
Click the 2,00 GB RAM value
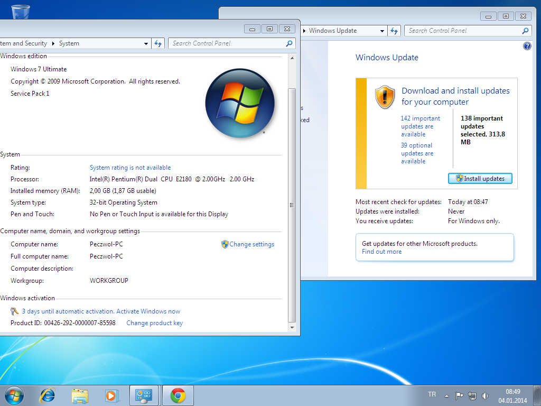point(123,190)
